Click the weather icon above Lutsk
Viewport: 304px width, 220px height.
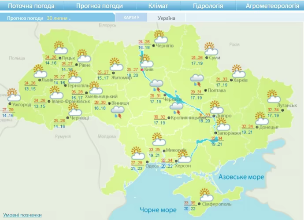pos(59,47)
